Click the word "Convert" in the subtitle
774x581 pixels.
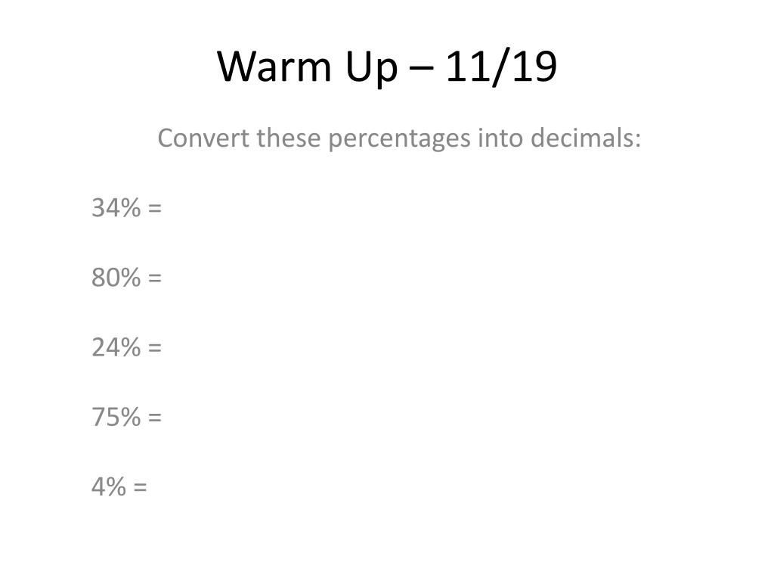[203, 138]
